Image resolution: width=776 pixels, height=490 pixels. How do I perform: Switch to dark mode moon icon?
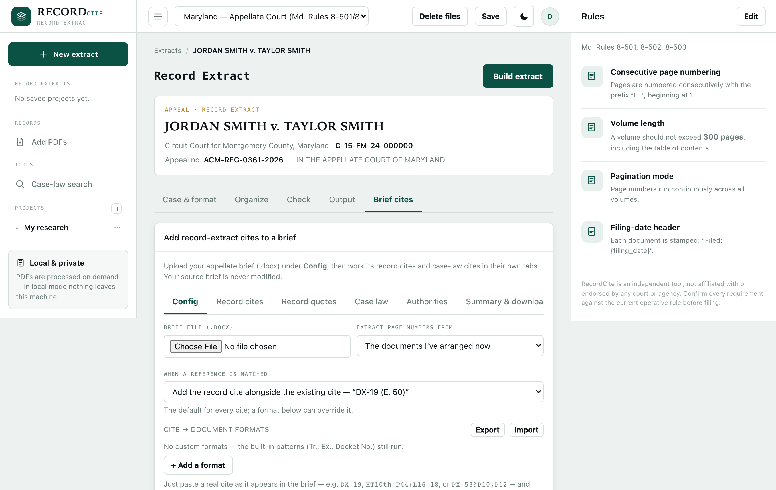point(524,17)
